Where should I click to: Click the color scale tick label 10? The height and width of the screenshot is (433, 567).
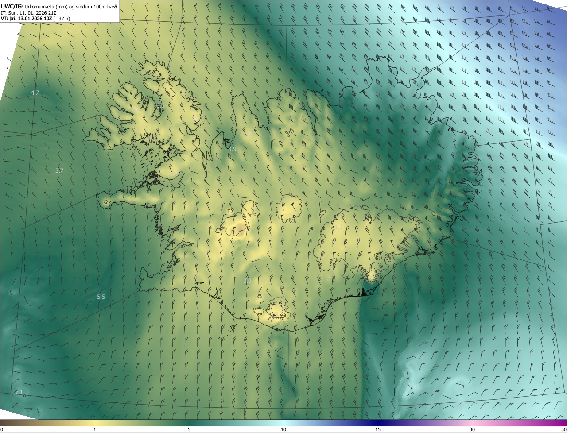coord(283,429)
